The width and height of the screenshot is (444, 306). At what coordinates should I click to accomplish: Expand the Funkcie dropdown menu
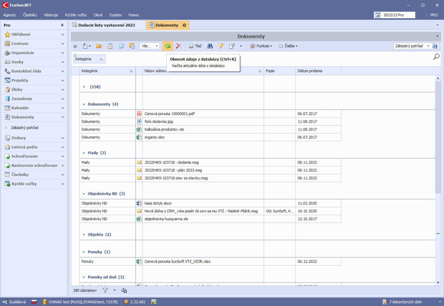click(x=261, y=46)
